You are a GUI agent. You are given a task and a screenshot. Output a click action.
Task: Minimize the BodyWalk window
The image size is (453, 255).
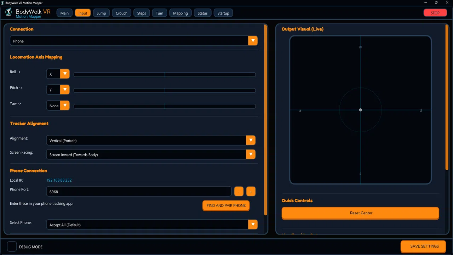click(x=426, y=3)
